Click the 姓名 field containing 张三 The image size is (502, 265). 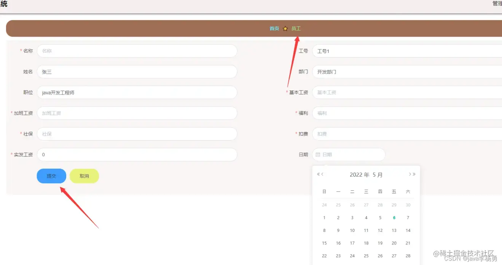(x=137, y=72)
